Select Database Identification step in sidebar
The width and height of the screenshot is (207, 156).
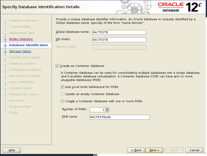28,45
